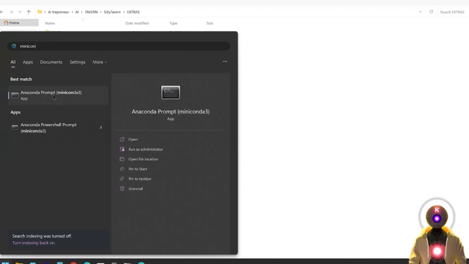This screenshot has height=264, width=469.
Task: Select Home in Explorer navigation pane
Action: (19, 23)
